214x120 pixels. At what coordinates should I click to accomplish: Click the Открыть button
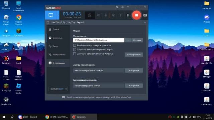click(x=137, y=40)
